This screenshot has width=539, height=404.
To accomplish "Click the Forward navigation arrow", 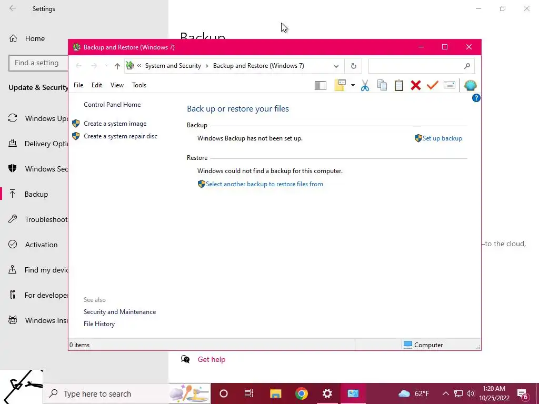I will coord(94,66).
